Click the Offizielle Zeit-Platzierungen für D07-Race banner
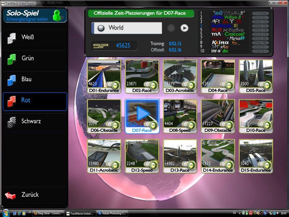The image size is (289, 217). pyautogui.click(x=141, y=13)
